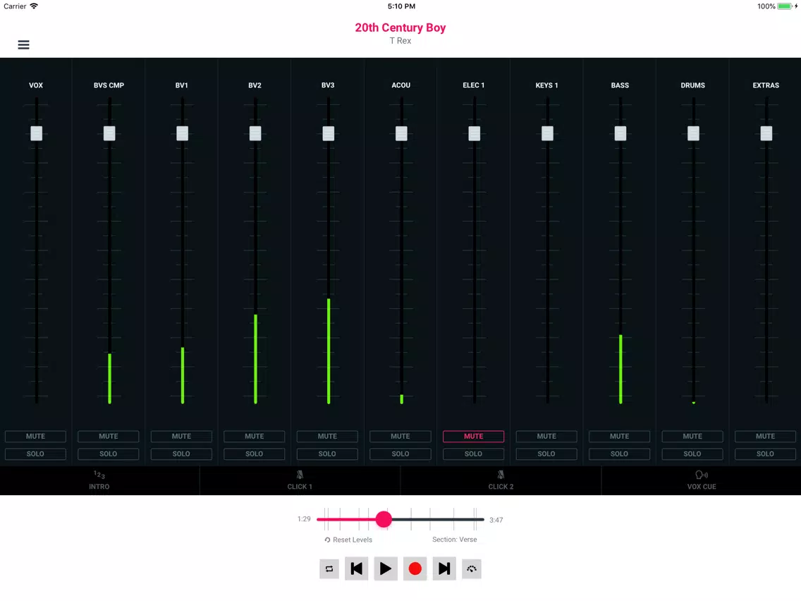The image size is (801, 601).
Task: Solo the ELEC 1 channel
Action: [474, 454]
